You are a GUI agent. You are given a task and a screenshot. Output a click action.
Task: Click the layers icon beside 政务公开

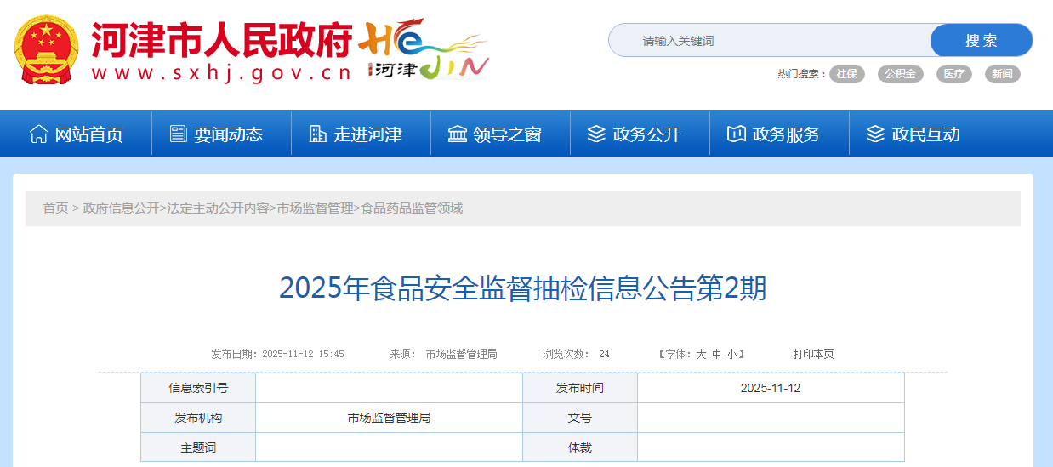(x=596, y=134)
